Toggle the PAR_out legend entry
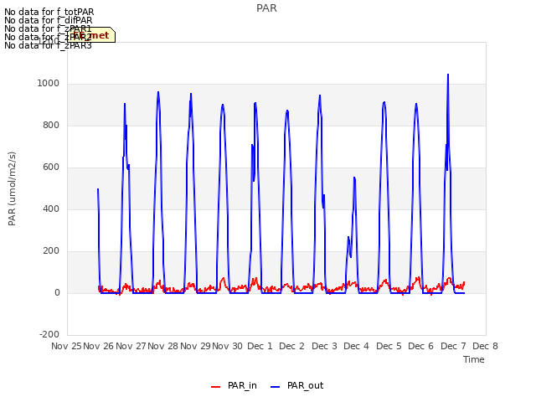 click(x=297, y=386)
